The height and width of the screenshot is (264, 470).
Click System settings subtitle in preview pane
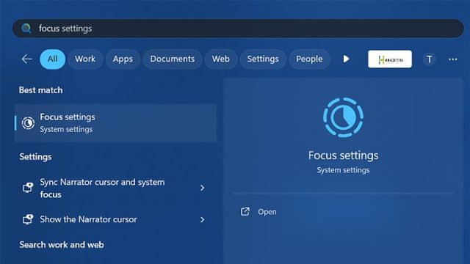343,170
